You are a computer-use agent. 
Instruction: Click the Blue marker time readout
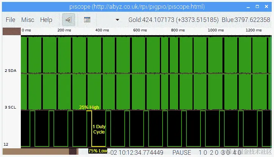246,20
